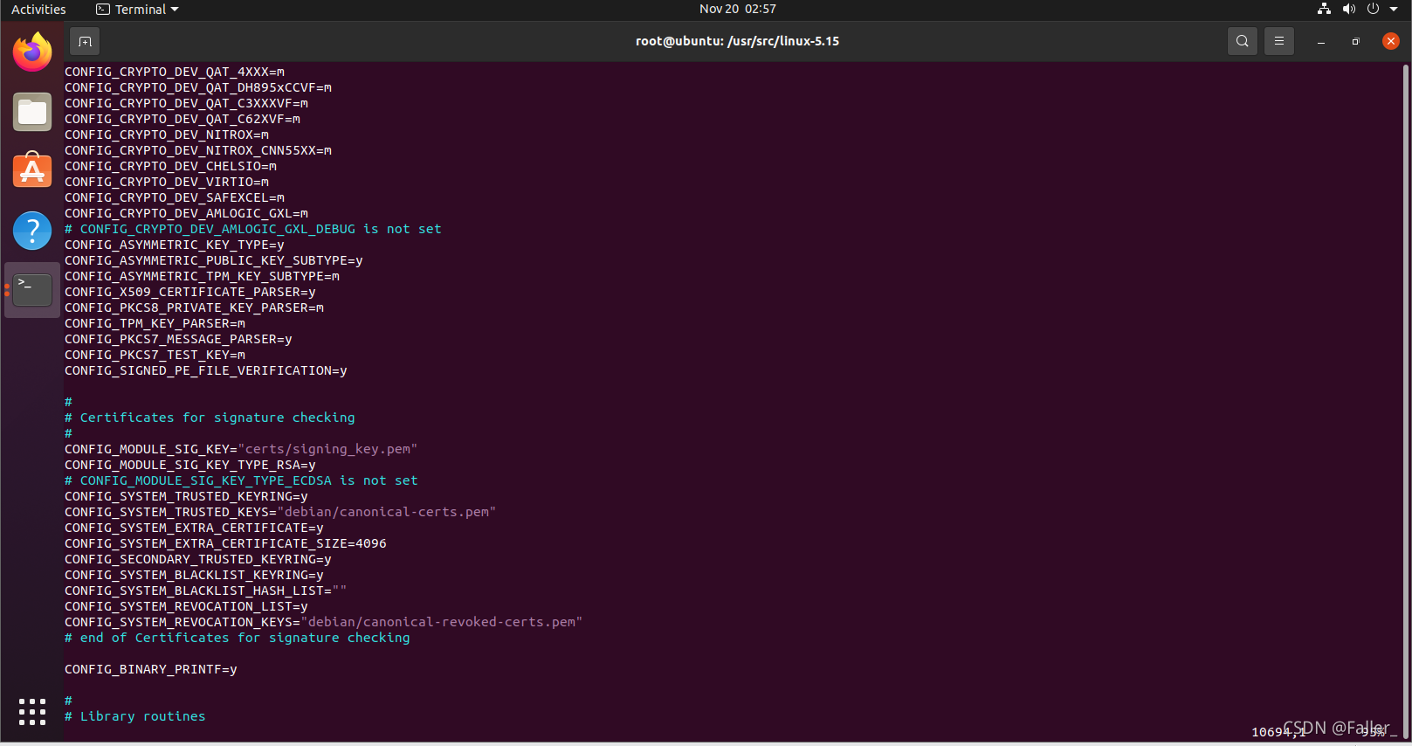The height and width of the screenshot is (746, 1412).
Task: Open the terminal hamburger menu
Action: 1279,41
